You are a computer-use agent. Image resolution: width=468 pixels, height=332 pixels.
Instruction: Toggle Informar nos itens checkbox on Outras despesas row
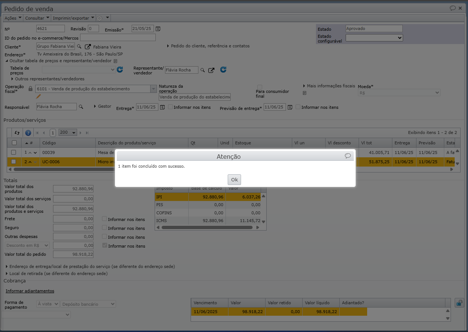pos(105,237)
